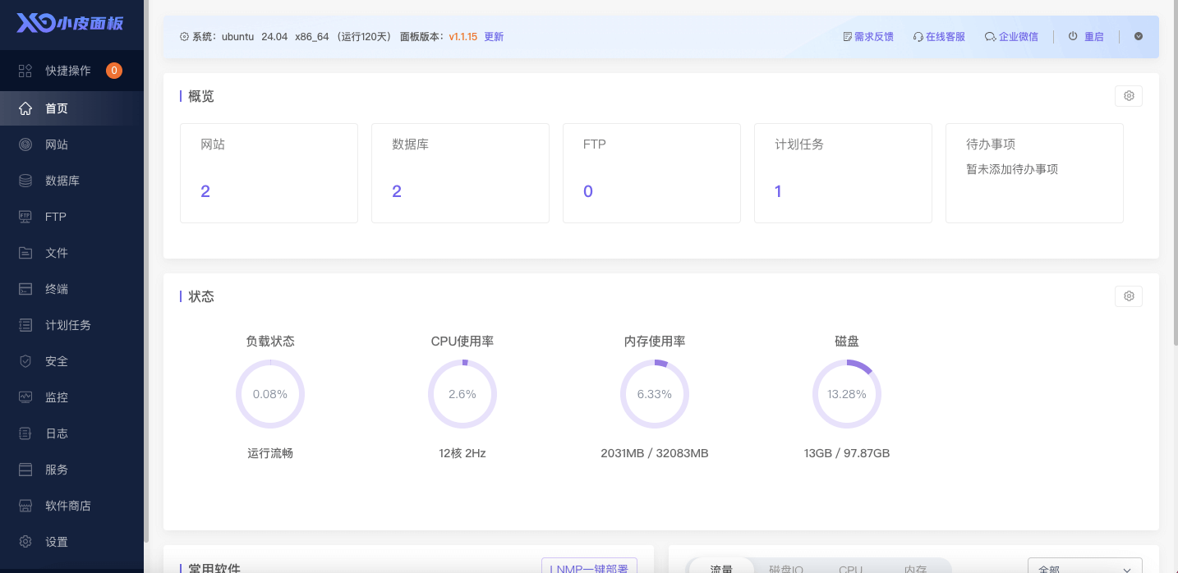
Task: Expand the top-bar dropdown arrow after 重启
Action: pos(1138,37)
